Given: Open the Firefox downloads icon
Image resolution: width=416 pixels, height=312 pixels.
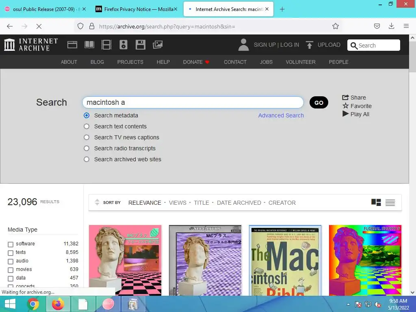Looking at the screenshot, I should coord(391,26).
